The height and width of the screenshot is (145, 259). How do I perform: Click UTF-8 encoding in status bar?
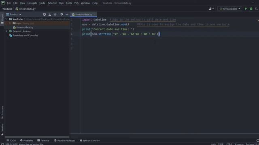point(229,144)
